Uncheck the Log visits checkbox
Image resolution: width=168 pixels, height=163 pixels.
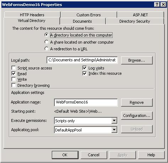pos(85,68)
